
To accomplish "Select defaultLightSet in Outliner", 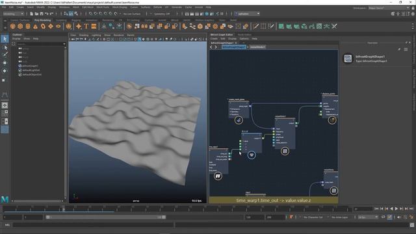I will click(31, 70).
